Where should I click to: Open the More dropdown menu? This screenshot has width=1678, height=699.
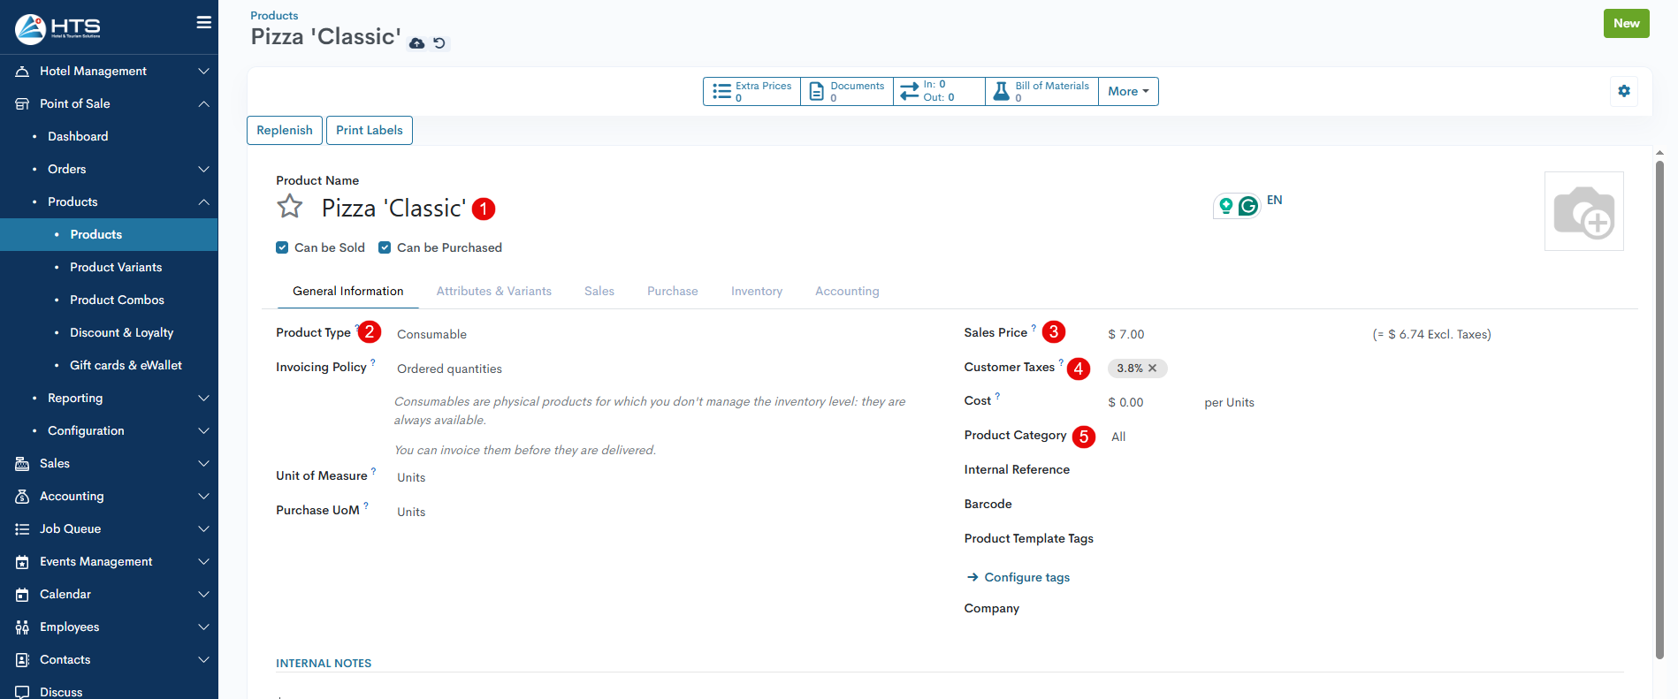pyautogui.click(x=1127, y=91)
